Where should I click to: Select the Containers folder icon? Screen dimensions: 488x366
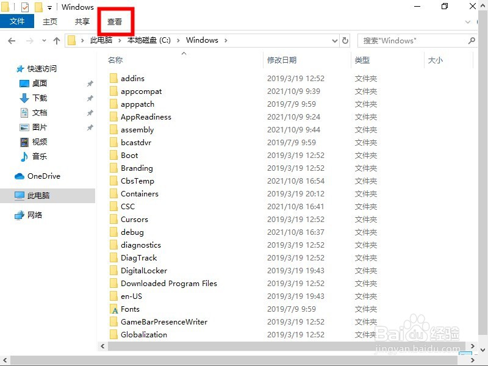click(113, 193)
